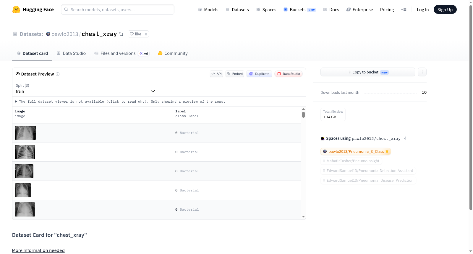
Task: Click the Hugging Face logo icon
Action: click(x=16, y=9)
